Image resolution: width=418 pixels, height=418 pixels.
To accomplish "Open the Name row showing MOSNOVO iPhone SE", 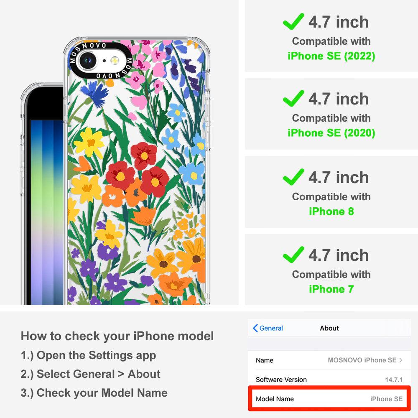I will click(329, 360).
